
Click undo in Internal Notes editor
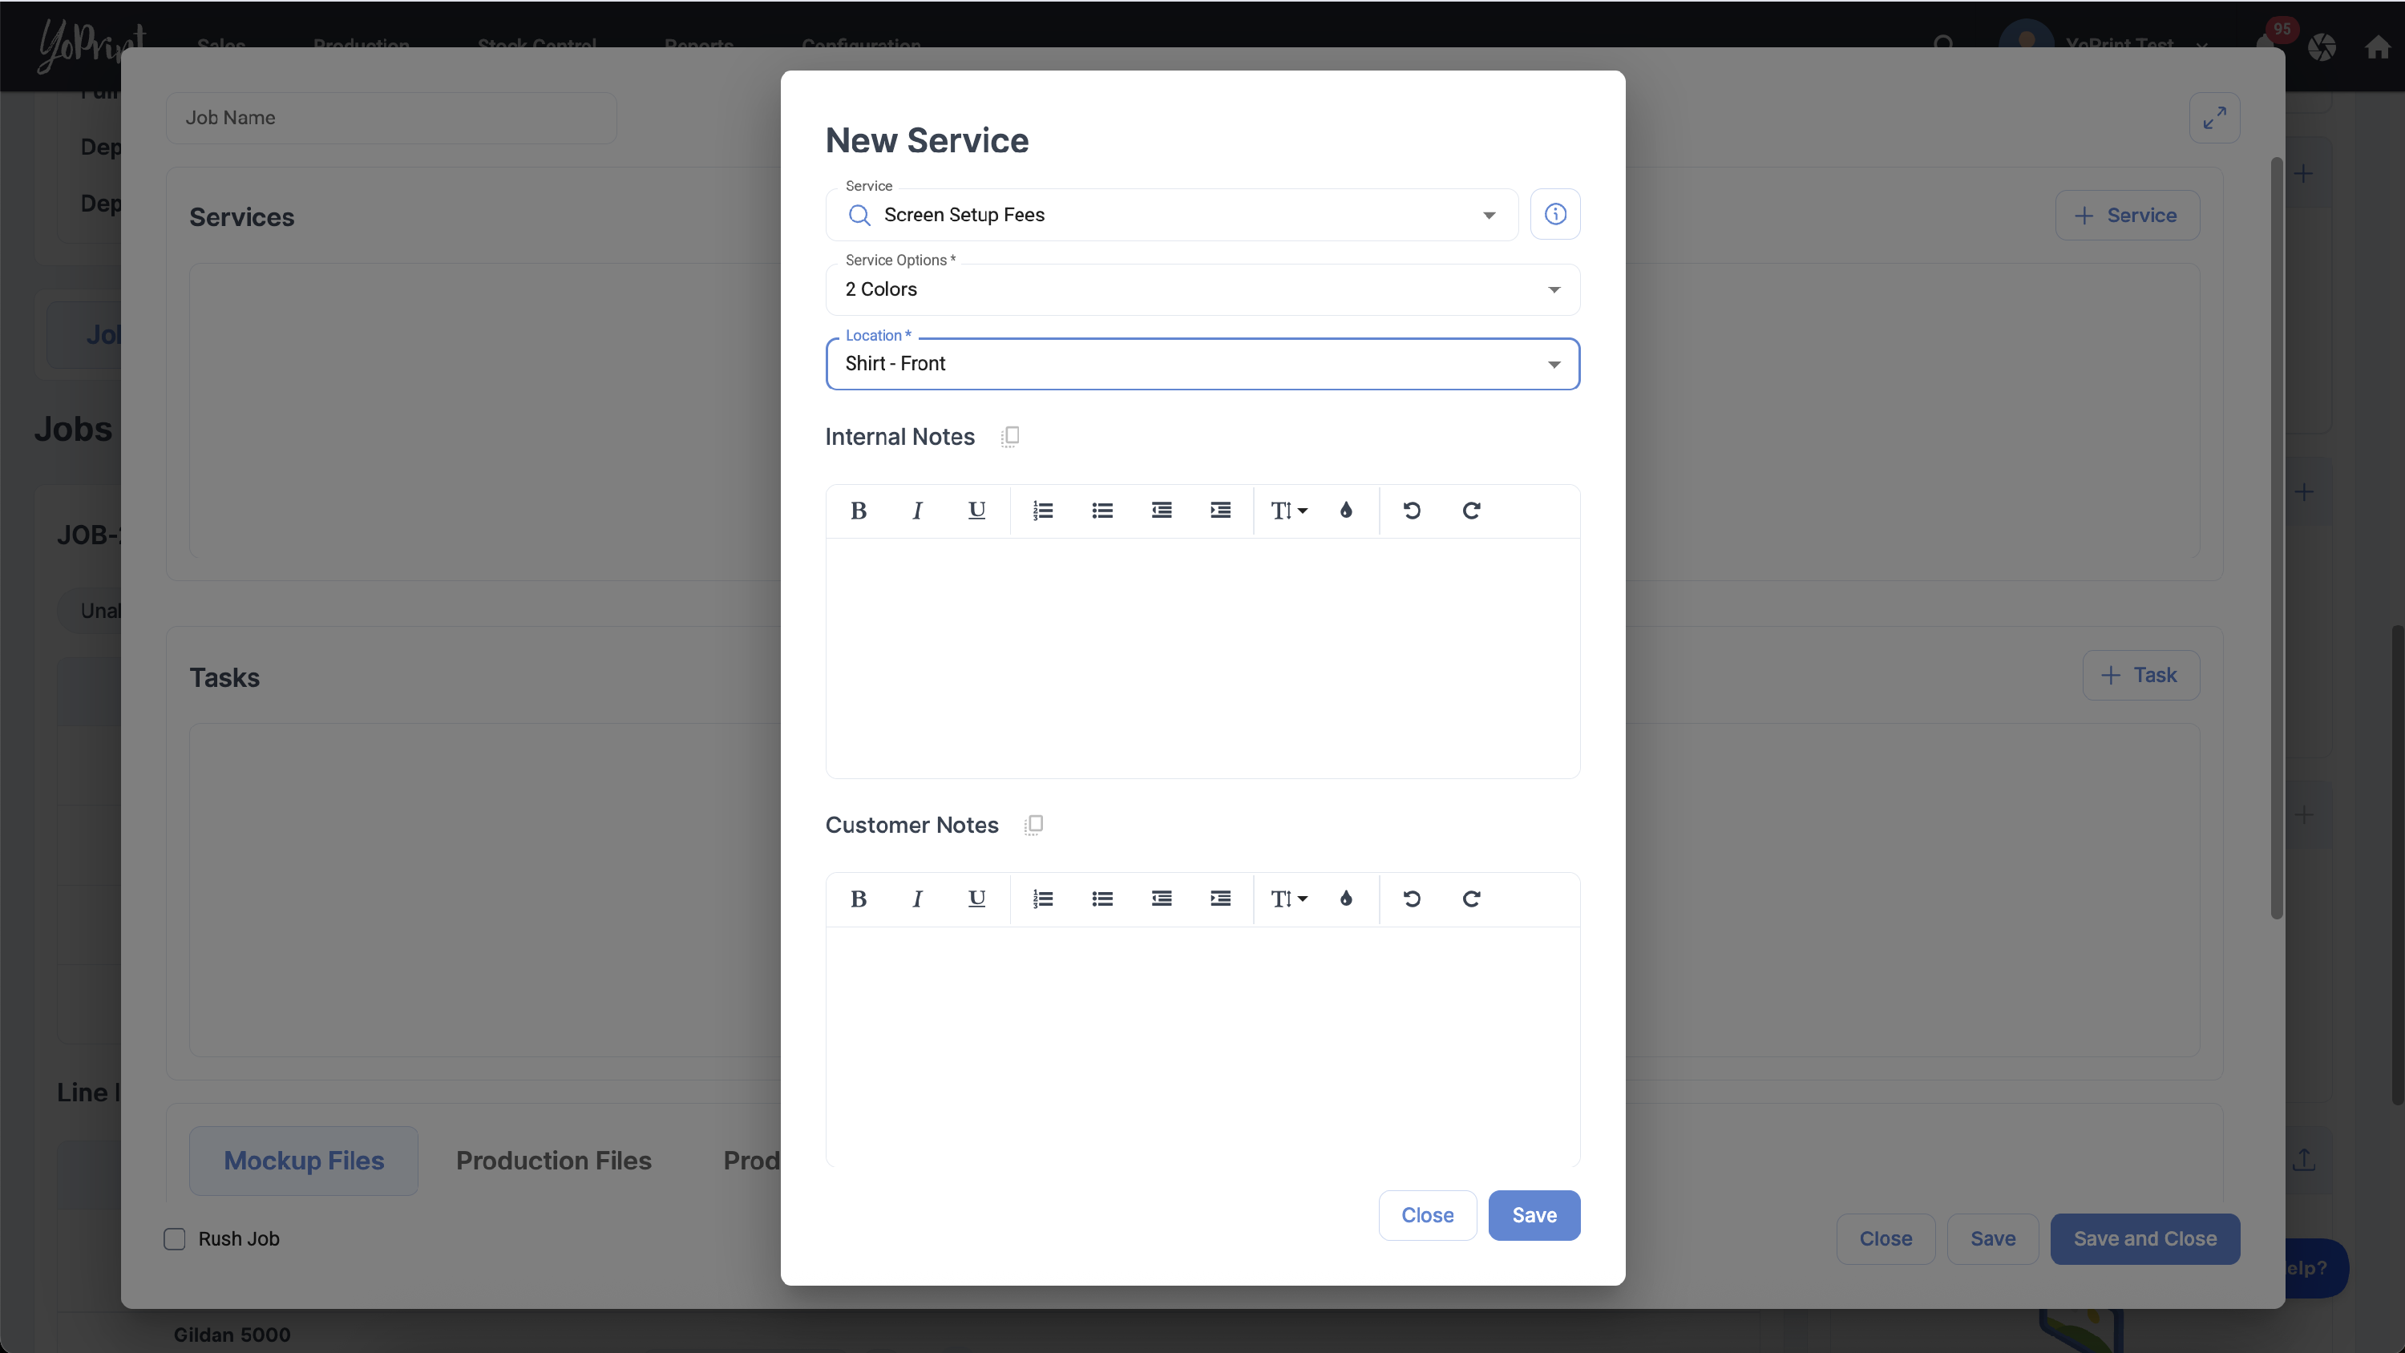coord(1412,511)
